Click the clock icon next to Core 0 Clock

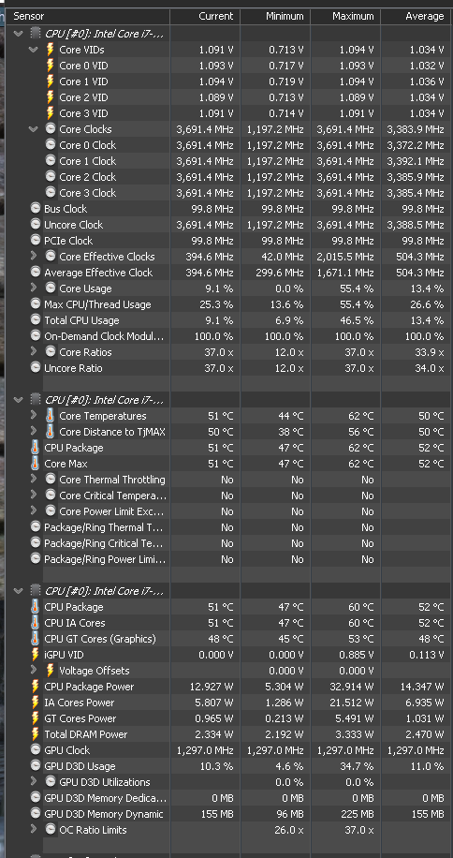(51, 144)
